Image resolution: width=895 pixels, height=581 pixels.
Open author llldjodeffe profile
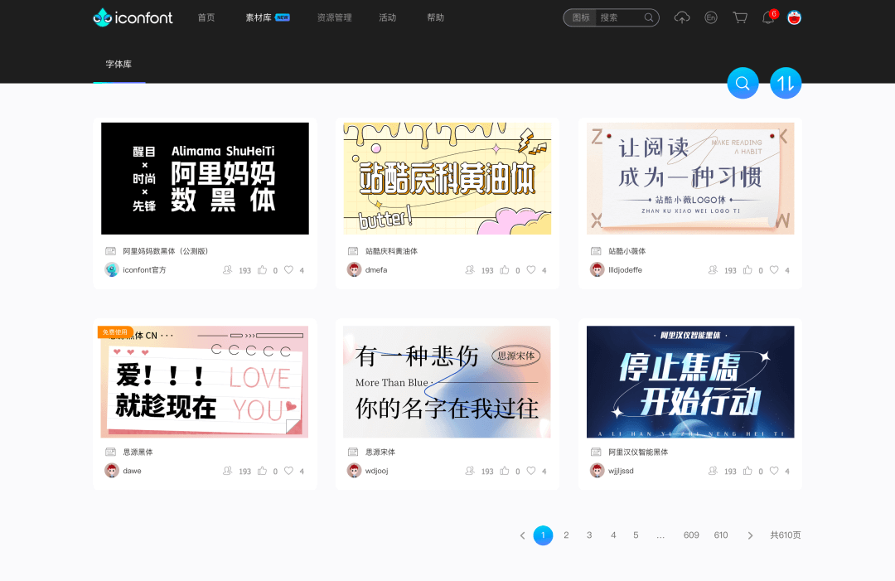[x=625, y=270]
